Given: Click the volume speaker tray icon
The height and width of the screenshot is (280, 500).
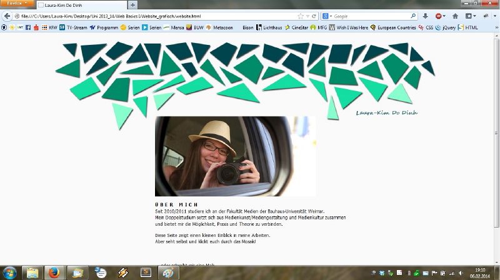Looking at the screenshot, I should (x=461, y=273).
